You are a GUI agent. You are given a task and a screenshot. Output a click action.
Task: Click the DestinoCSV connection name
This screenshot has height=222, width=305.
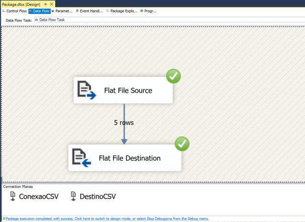tap(98, 196)
